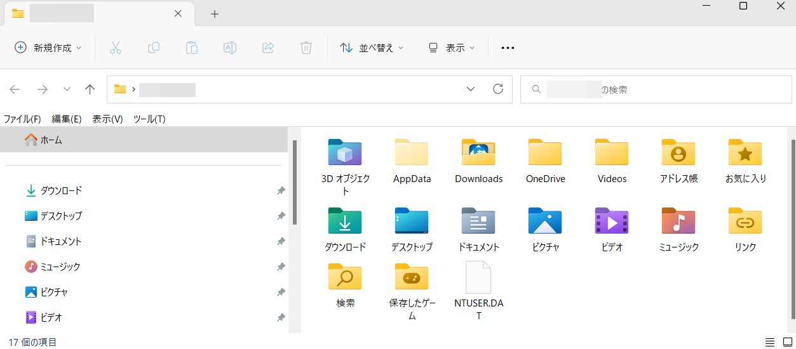Unpin ビデオ using its pin icon
The height and width of the screenshot is (349, 796).
[281, 317]
